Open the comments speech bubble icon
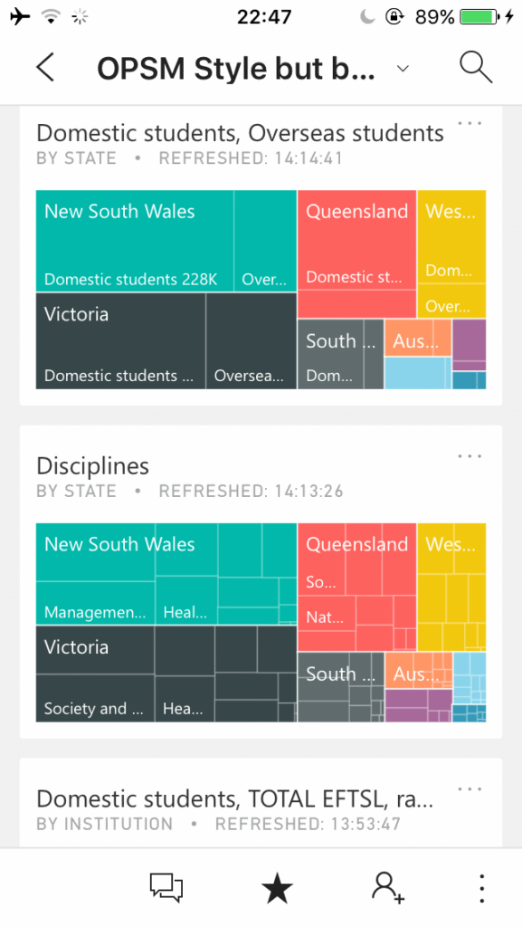This screenshot has width=522, height=927. (x=166, y=888)
